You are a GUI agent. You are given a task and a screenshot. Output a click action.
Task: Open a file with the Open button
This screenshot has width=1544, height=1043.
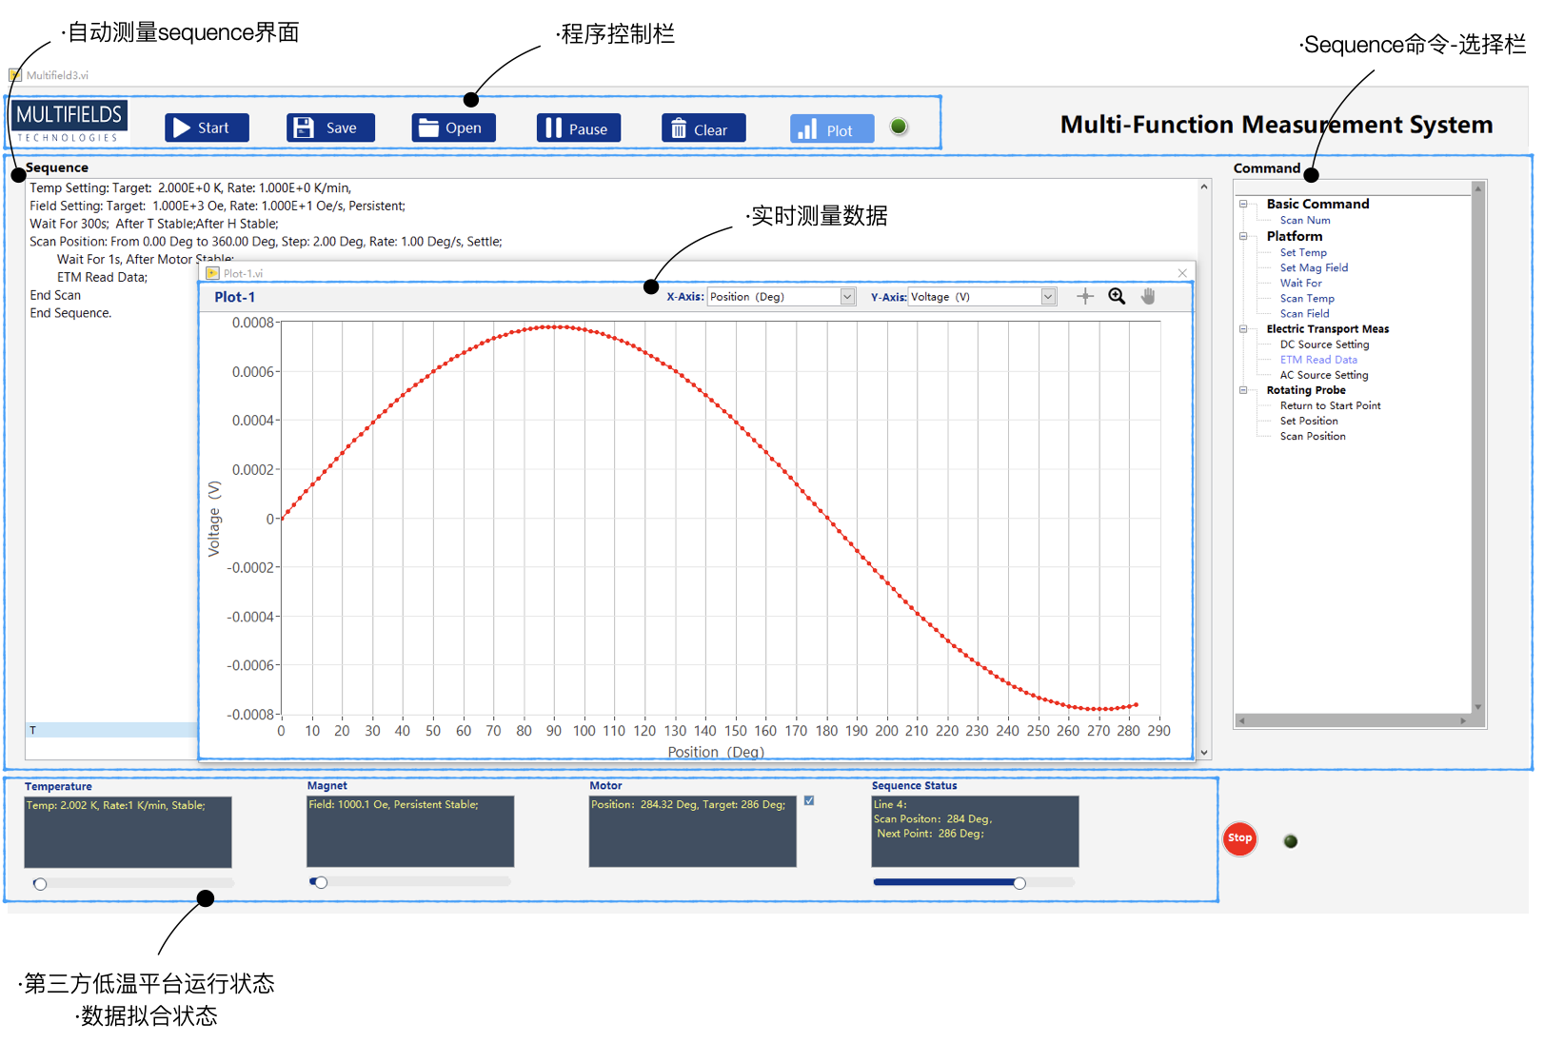click(x=453, y=128)
